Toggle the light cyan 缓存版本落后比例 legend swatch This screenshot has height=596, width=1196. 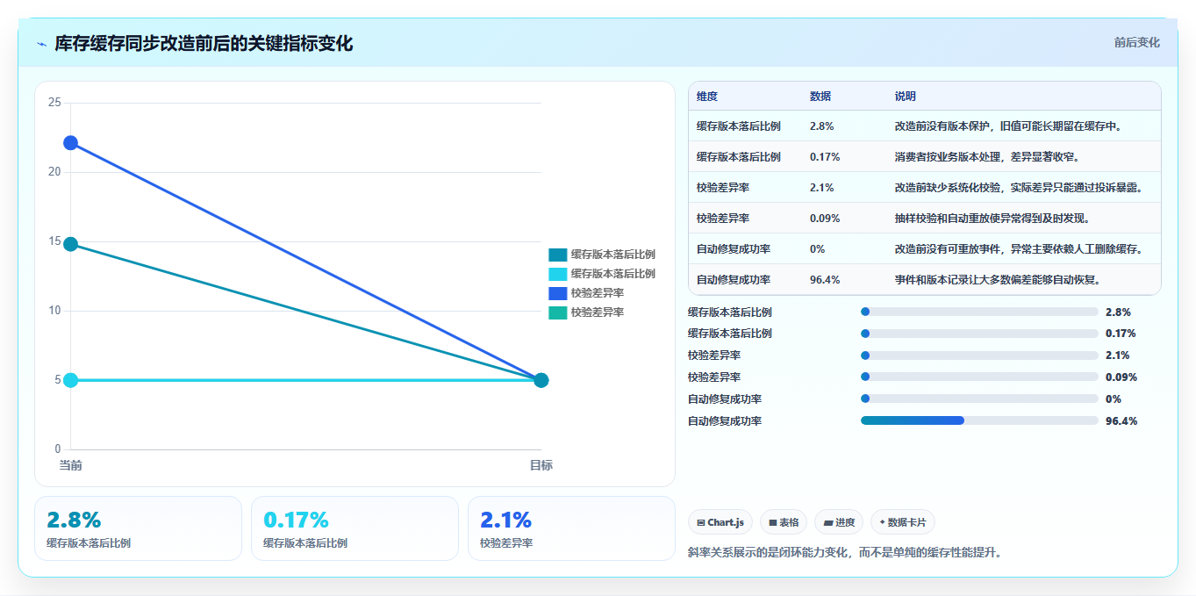pos(557,274)
